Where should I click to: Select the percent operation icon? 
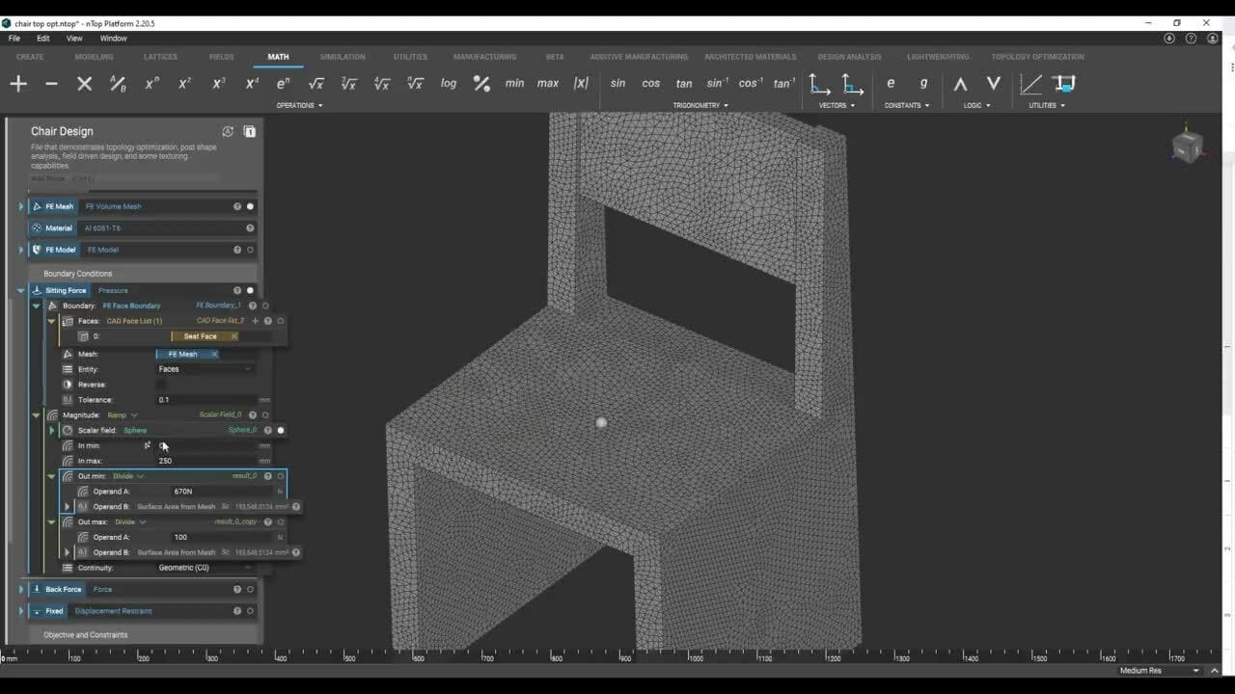tap(481, 84)
